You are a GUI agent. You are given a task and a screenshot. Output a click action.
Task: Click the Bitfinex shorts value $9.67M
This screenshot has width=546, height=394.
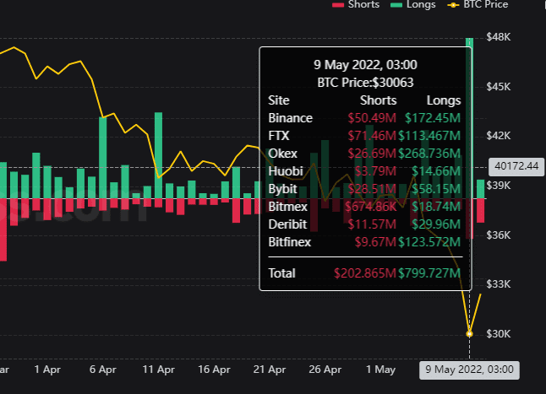(375, 242)
